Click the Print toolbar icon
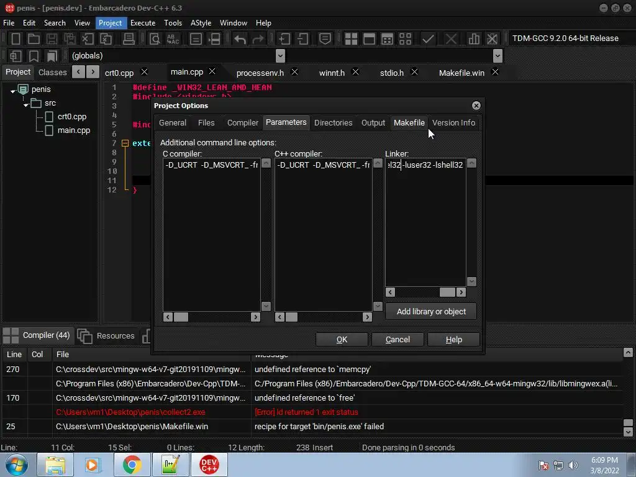This screenshot has height=477, width=636. (x=129, y=39)
